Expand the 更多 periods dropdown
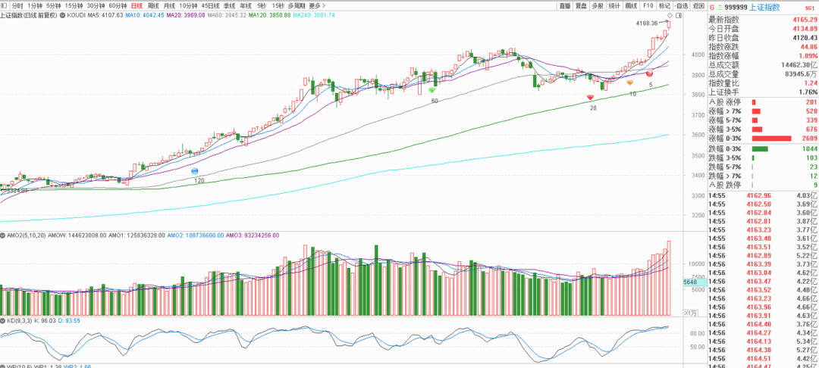Screen dimensions: 819x368 [x=317, y=6]
